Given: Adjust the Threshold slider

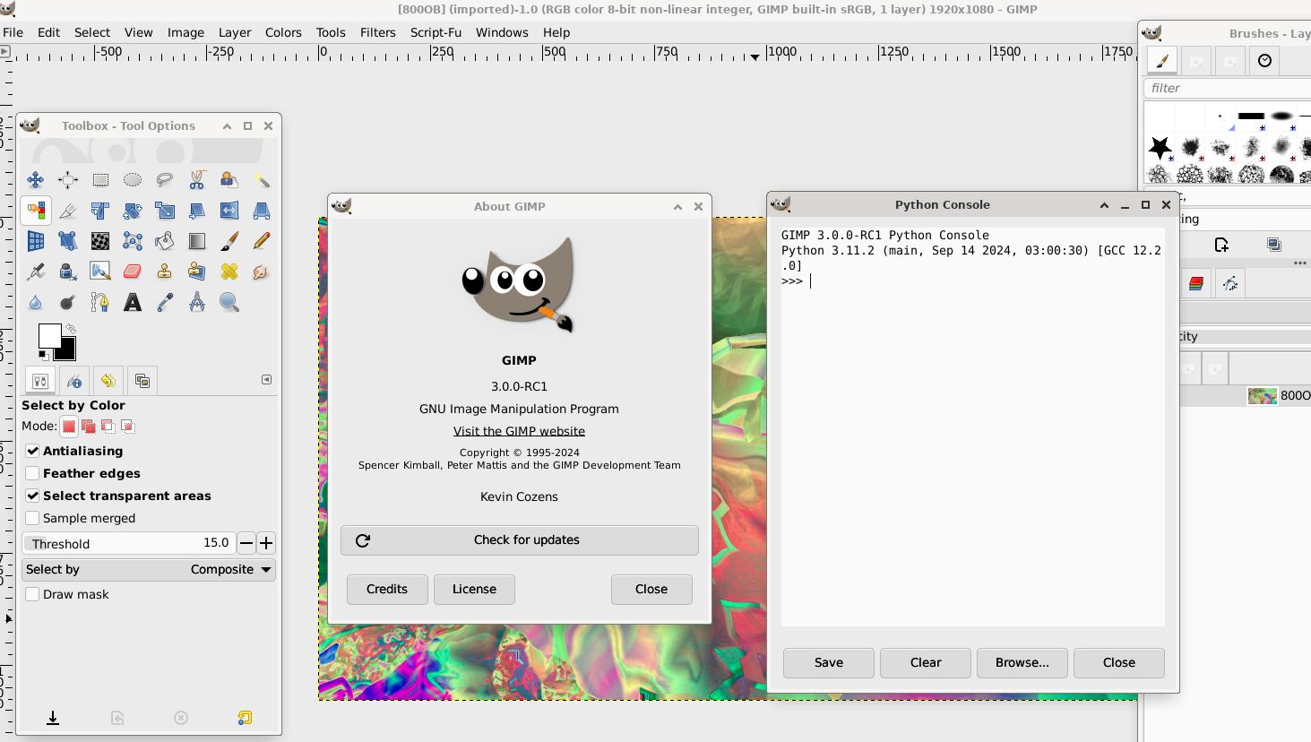Looking at the screenshot, I should coord(128,543).
